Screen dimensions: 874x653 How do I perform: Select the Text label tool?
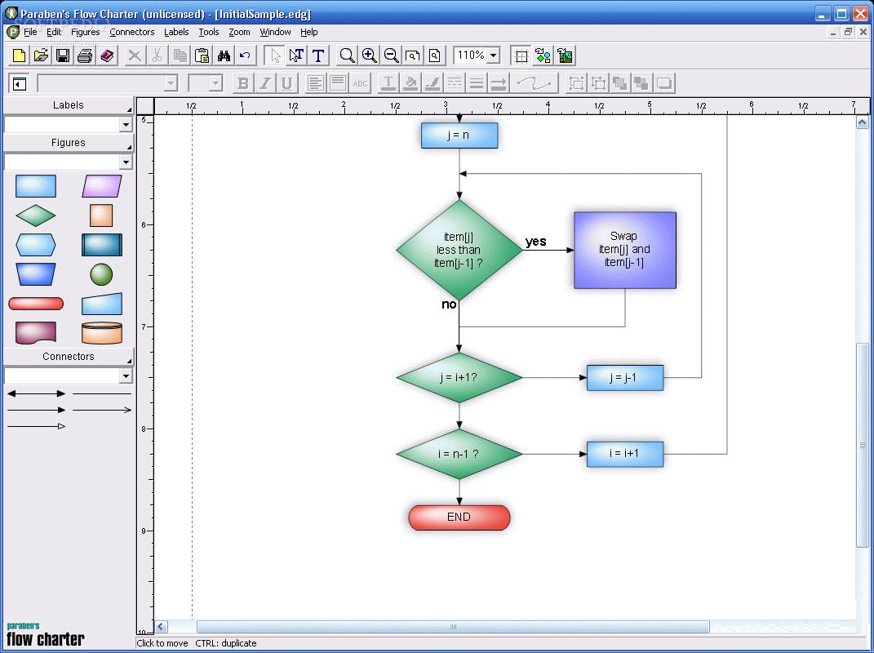318,56
